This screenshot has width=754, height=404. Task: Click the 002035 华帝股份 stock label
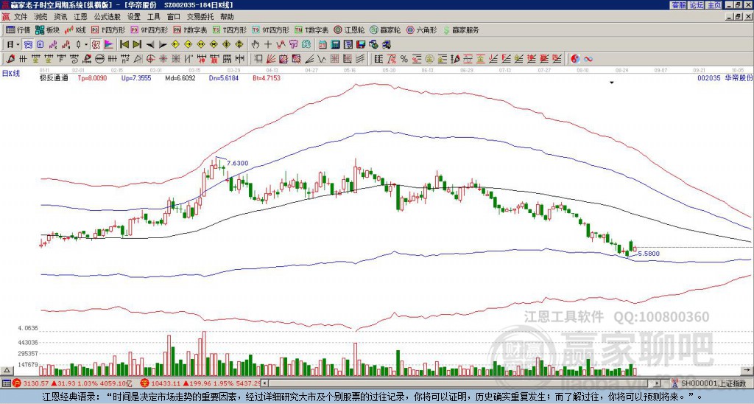click(x=725, y=77)
